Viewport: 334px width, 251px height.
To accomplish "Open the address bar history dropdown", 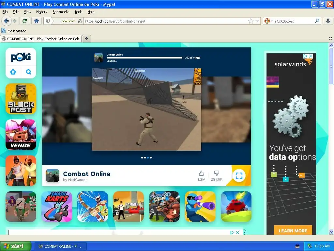I will click(257, 21).
